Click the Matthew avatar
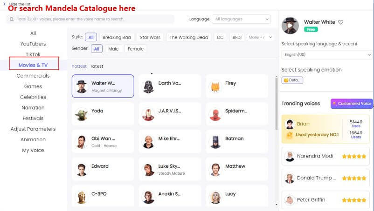374x211 pixels. (215, 170)
